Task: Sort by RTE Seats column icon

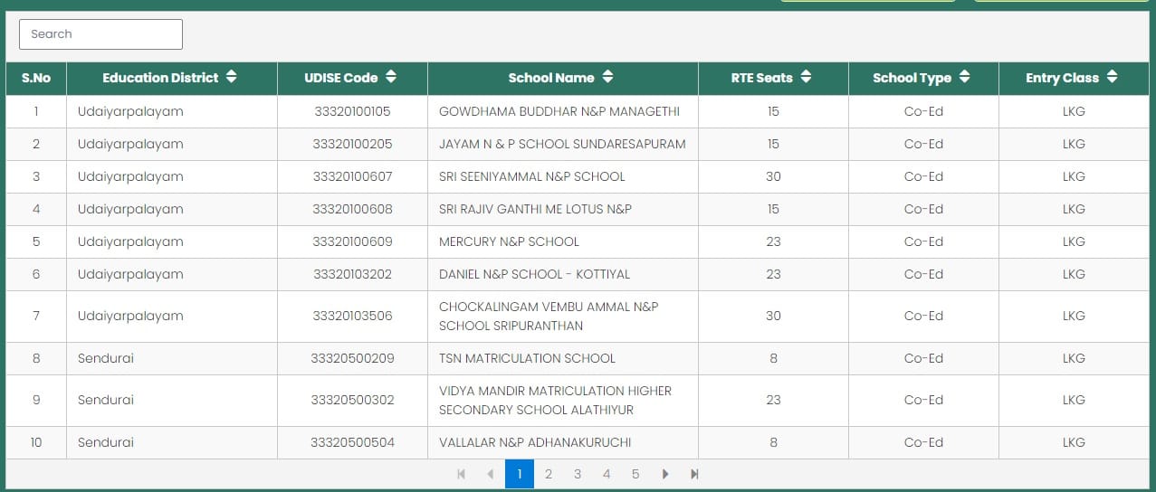Action: click(x=806, y=78)
